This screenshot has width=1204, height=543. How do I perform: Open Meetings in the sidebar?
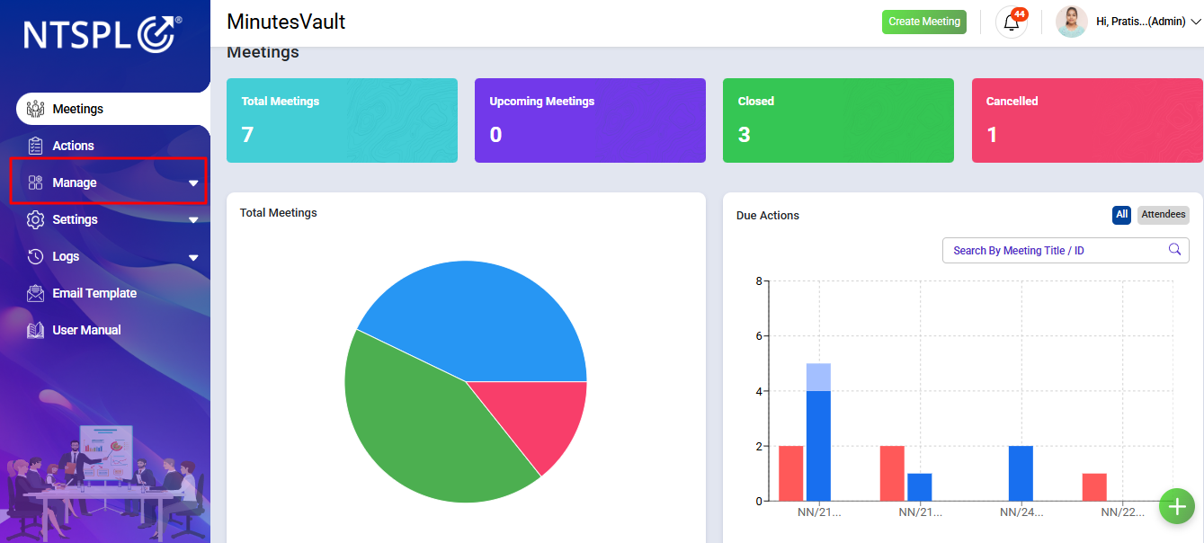click(113, 109)
